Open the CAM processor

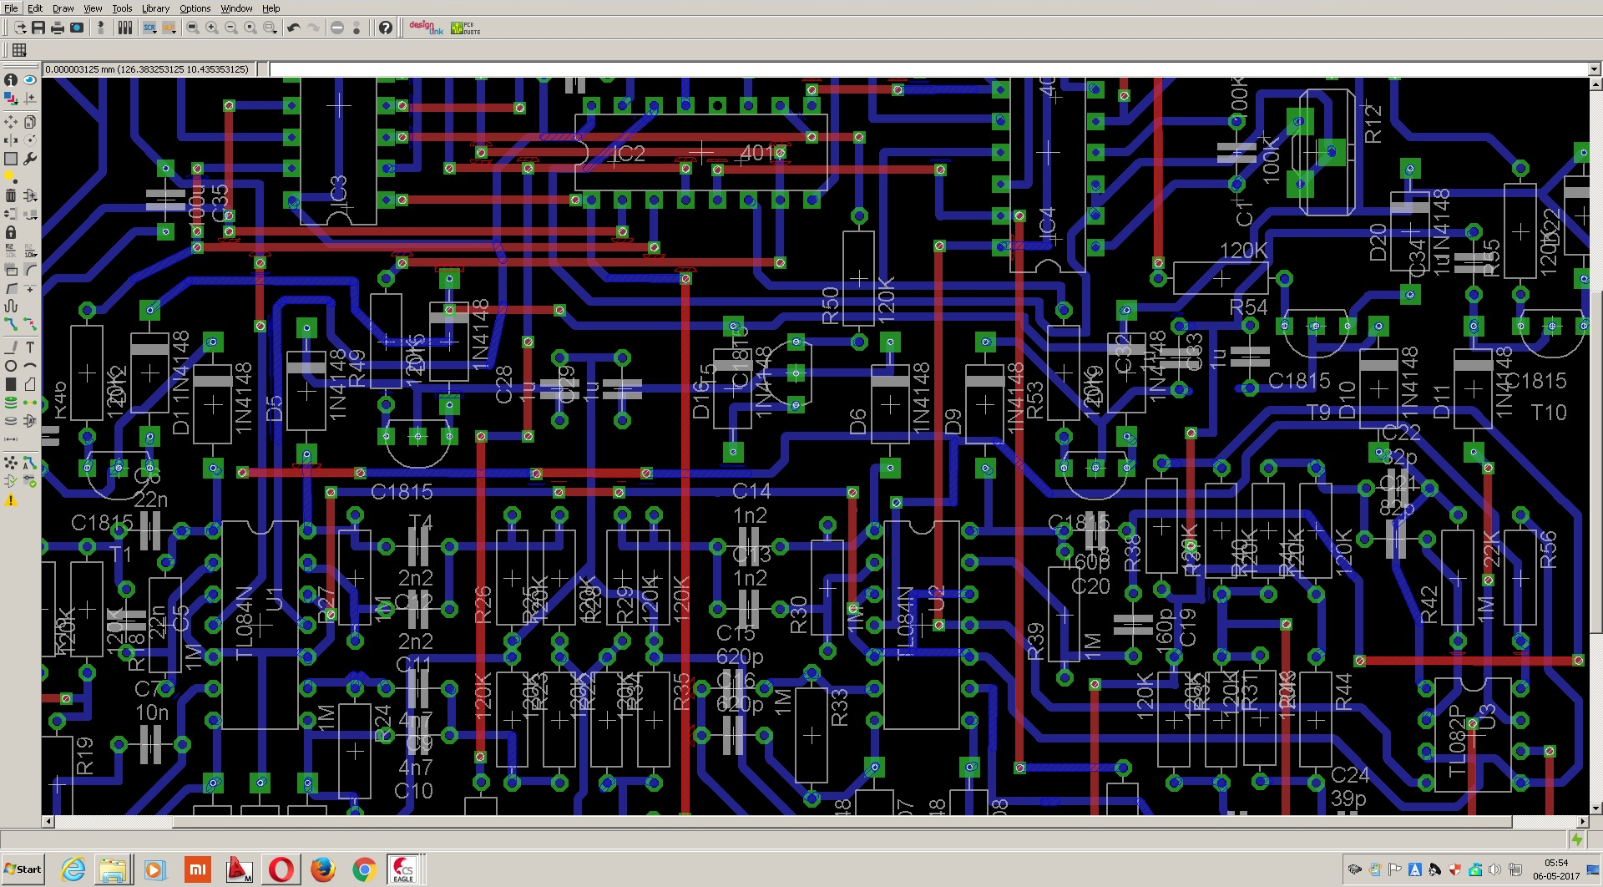(77, 28)
